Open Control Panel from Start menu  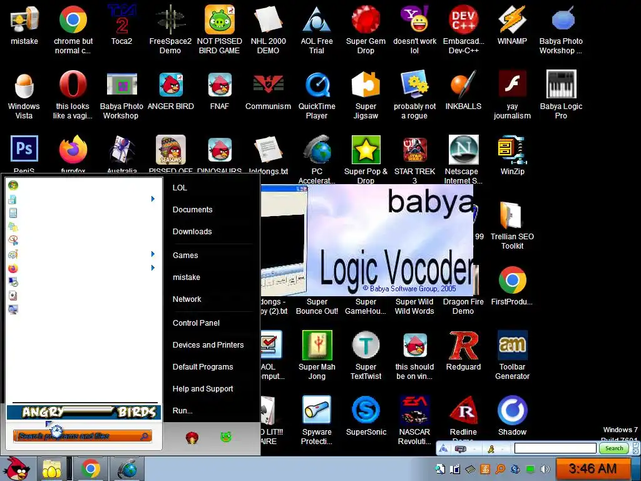pyautogui.click(x=196, y=323)
